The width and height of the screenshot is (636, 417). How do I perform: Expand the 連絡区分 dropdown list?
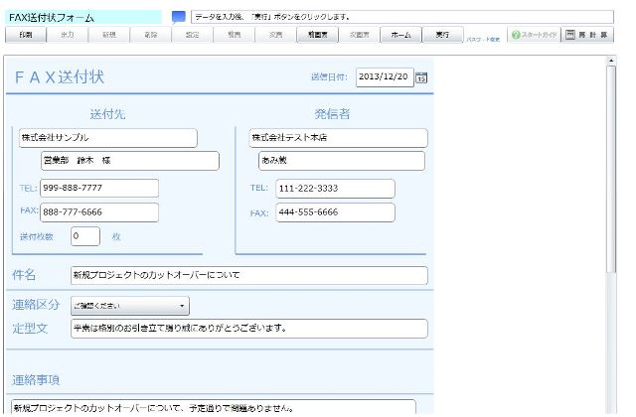(129, 306)
